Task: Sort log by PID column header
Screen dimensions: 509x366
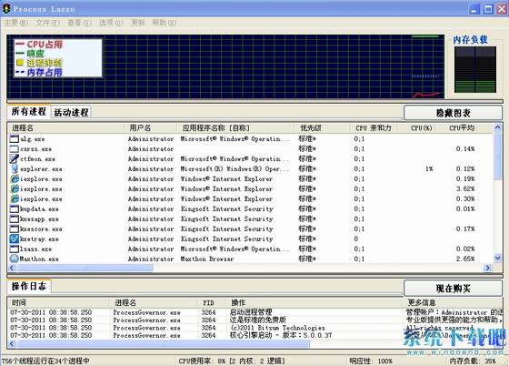Action: pyautogui.click(x=212, y=303)
